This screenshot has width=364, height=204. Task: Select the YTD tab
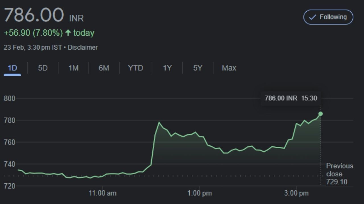(135, 68)
